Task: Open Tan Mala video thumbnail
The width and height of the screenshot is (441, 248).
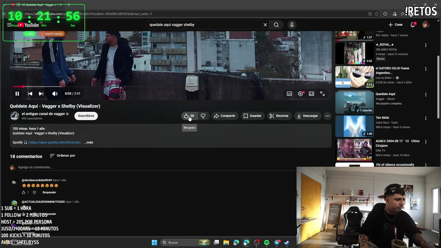Action: (x=355, y=126)
